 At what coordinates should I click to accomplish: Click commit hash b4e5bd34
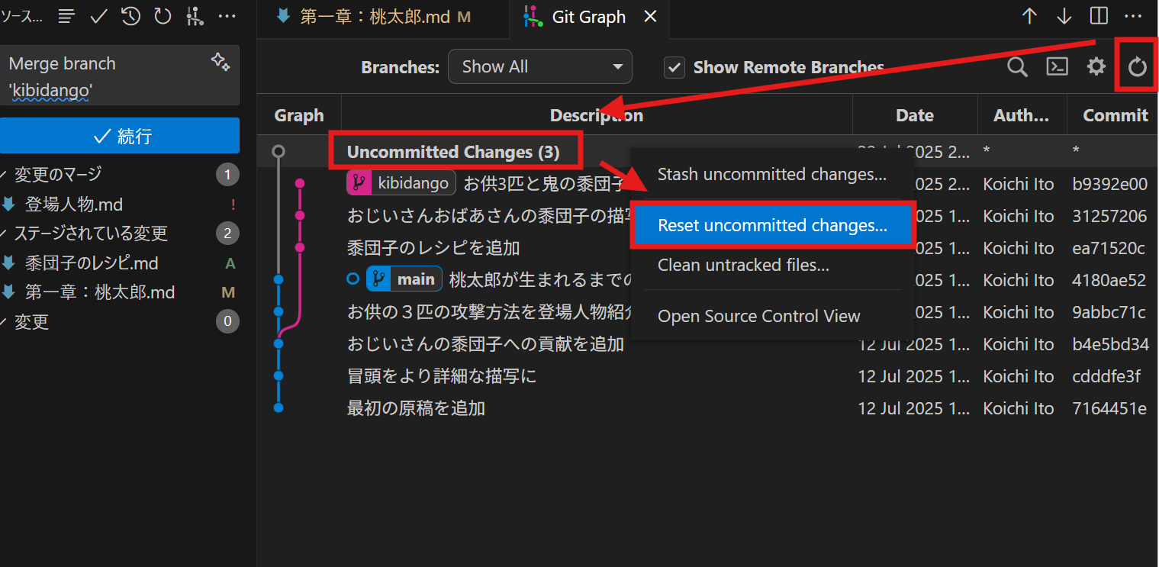coord(1110,344)
